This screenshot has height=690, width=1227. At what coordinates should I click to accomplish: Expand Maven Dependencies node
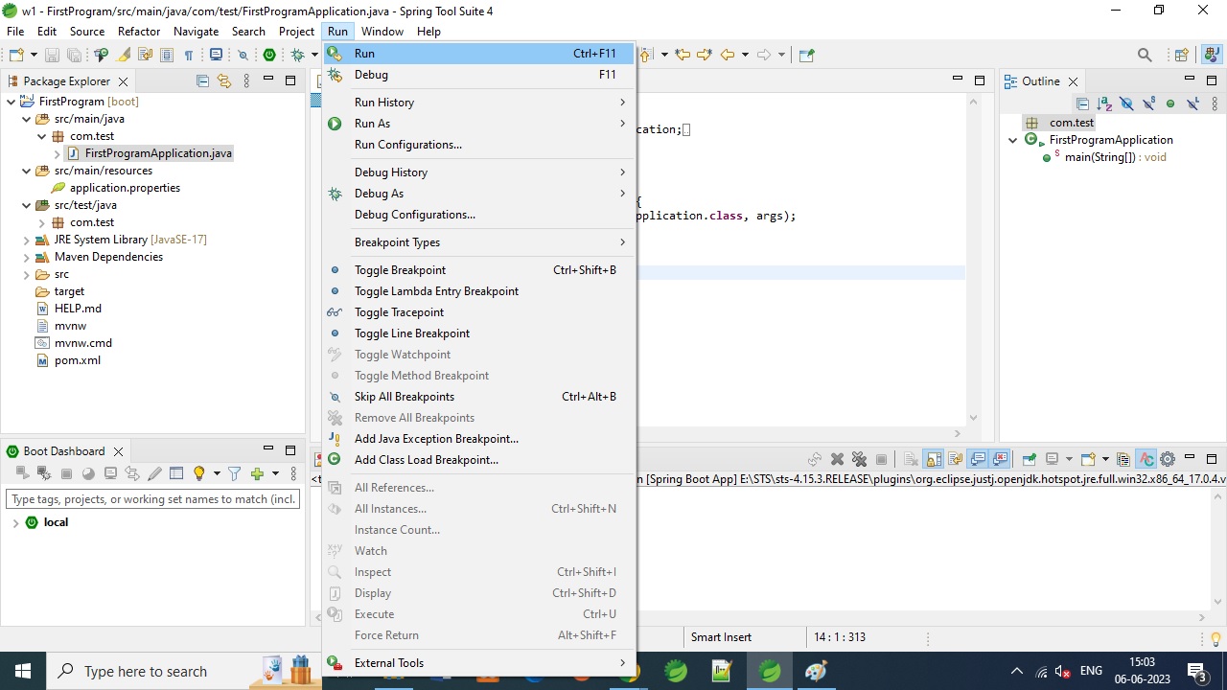point(26,257)
